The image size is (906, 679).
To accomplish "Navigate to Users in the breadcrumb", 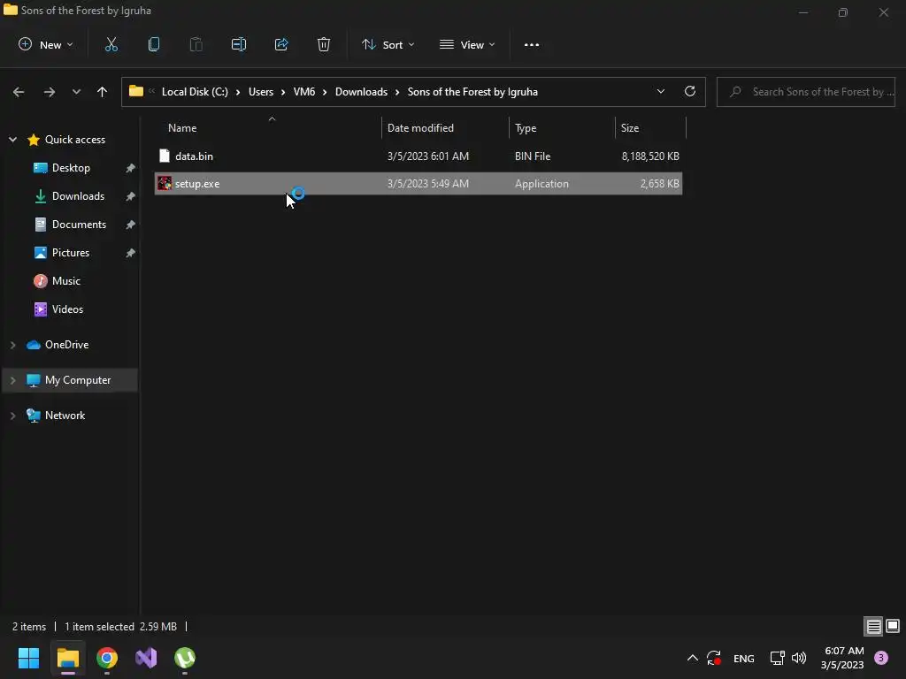I will pyautogui.click(x=261, y=92).
